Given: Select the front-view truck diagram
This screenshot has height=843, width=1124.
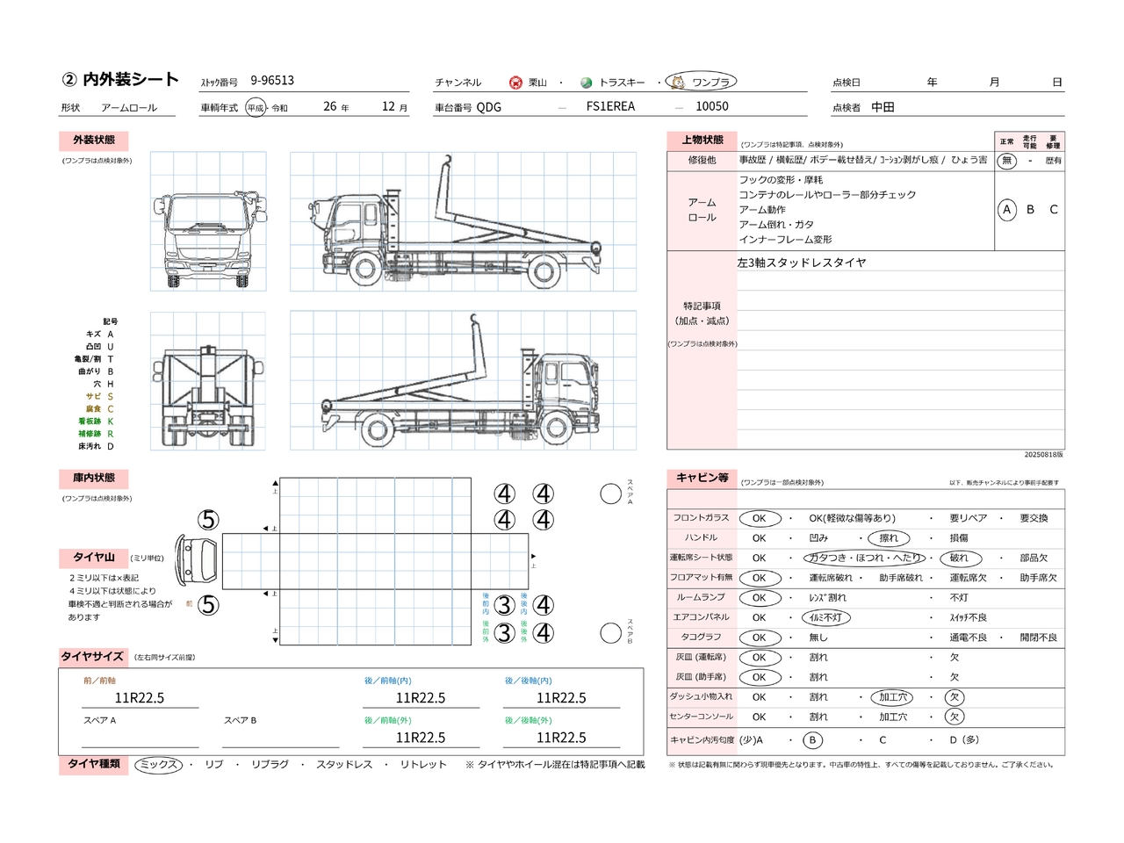Looking at the screenshot, I should tap(208, 221).
